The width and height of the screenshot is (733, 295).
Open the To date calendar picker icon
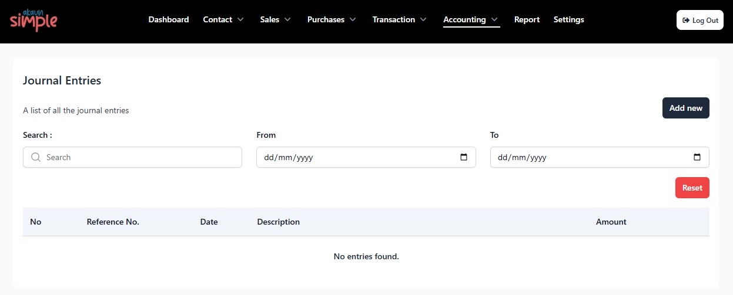pos(697,157)
